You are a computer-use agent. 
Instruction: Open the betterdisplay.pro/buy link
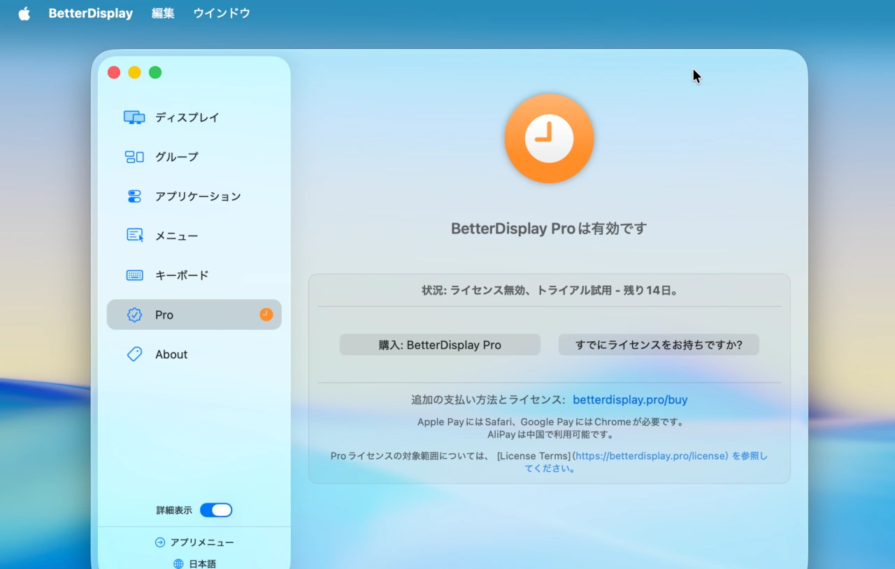pos(630,400)
